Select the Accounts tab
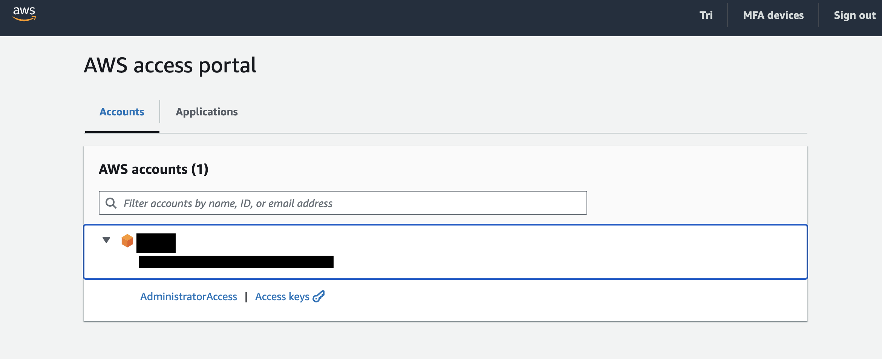This screenshot has height=359, width=882. coord(122,112)
